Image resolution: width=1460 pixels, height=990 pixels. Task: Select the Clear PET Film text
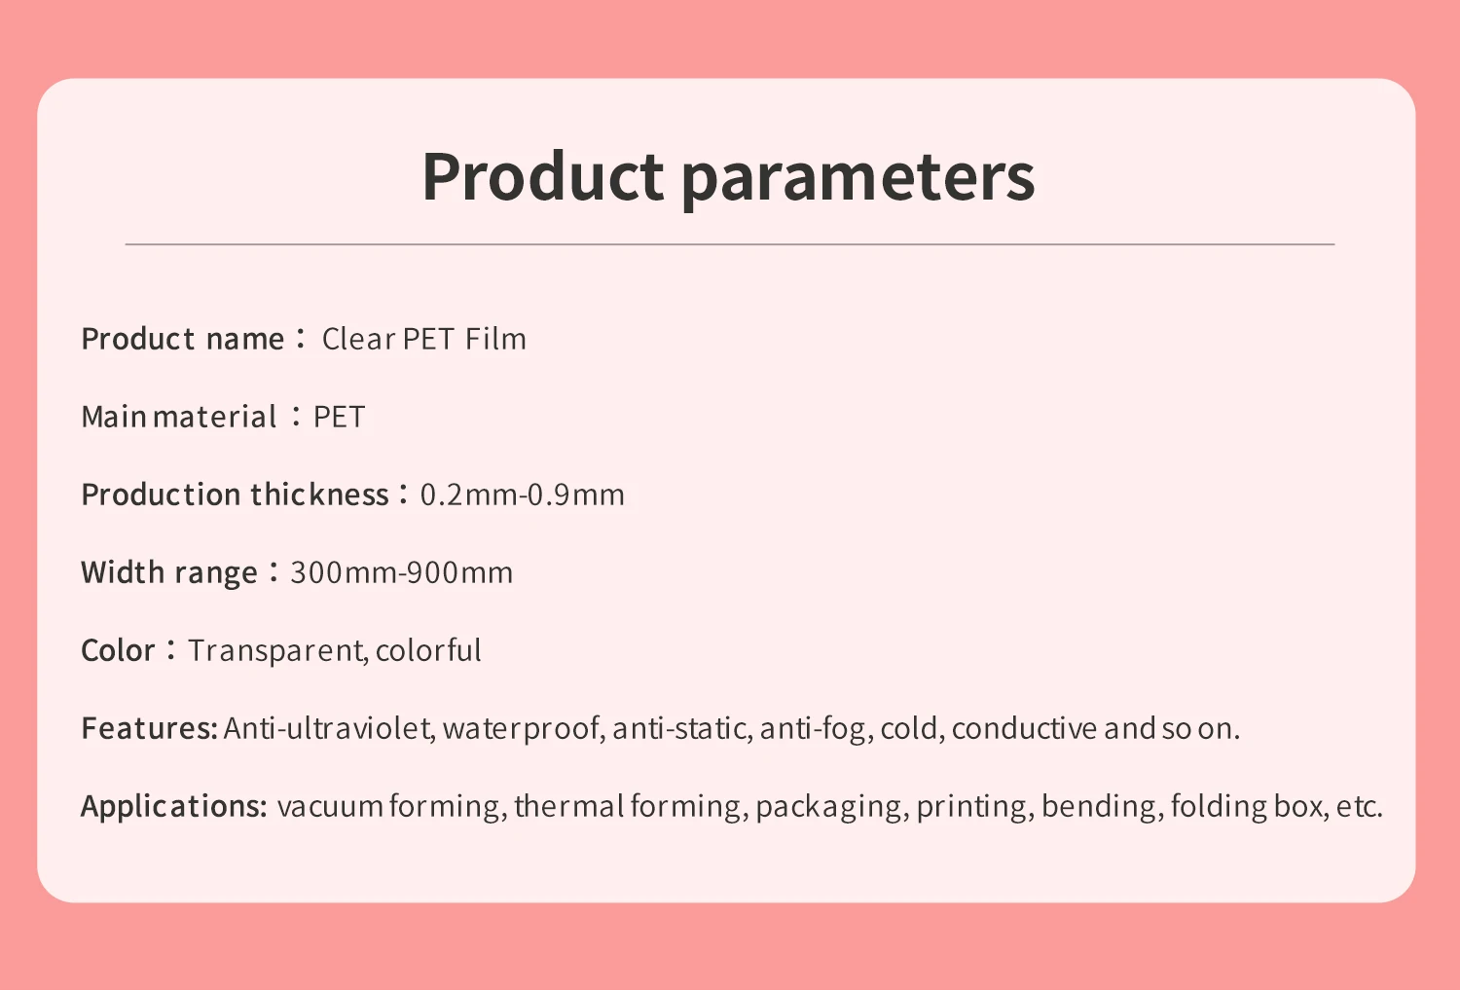[424, 339]
